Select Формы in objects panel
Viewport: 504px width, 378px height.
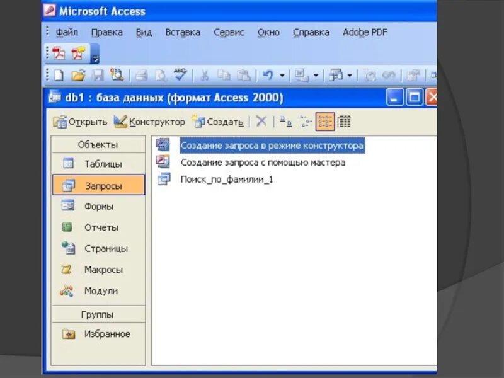click(98, 206)
